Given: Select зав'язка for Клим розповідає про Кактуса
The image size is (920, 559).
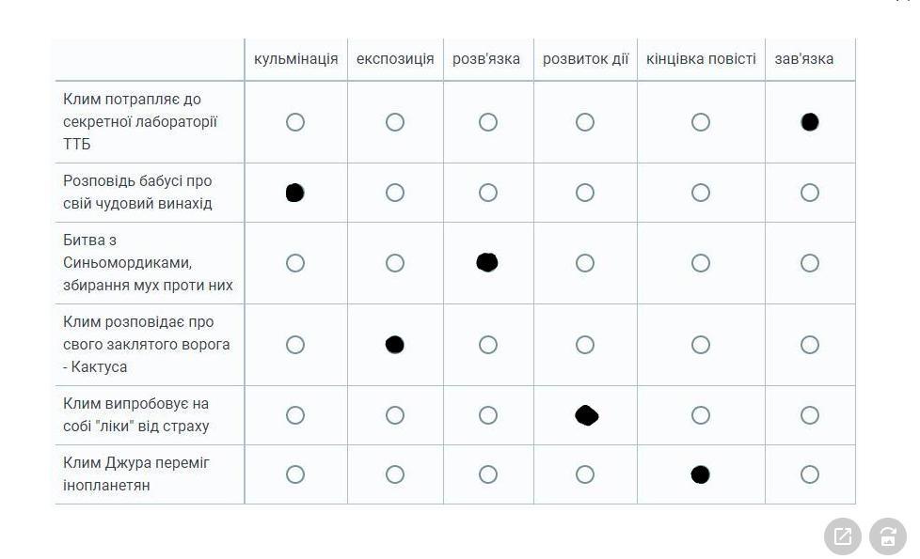Looking at the screenshot, I should point(810,345).
